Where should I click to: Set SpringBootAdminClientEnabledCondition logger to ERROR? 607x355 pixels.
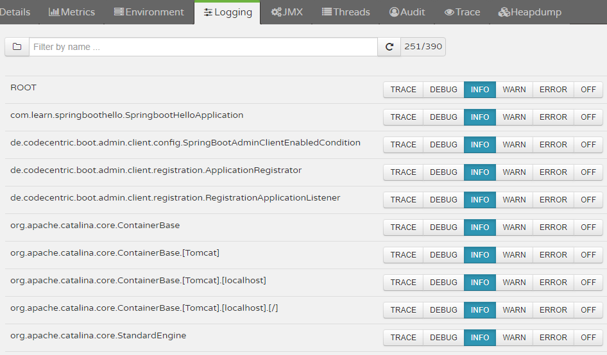[553, 145]
